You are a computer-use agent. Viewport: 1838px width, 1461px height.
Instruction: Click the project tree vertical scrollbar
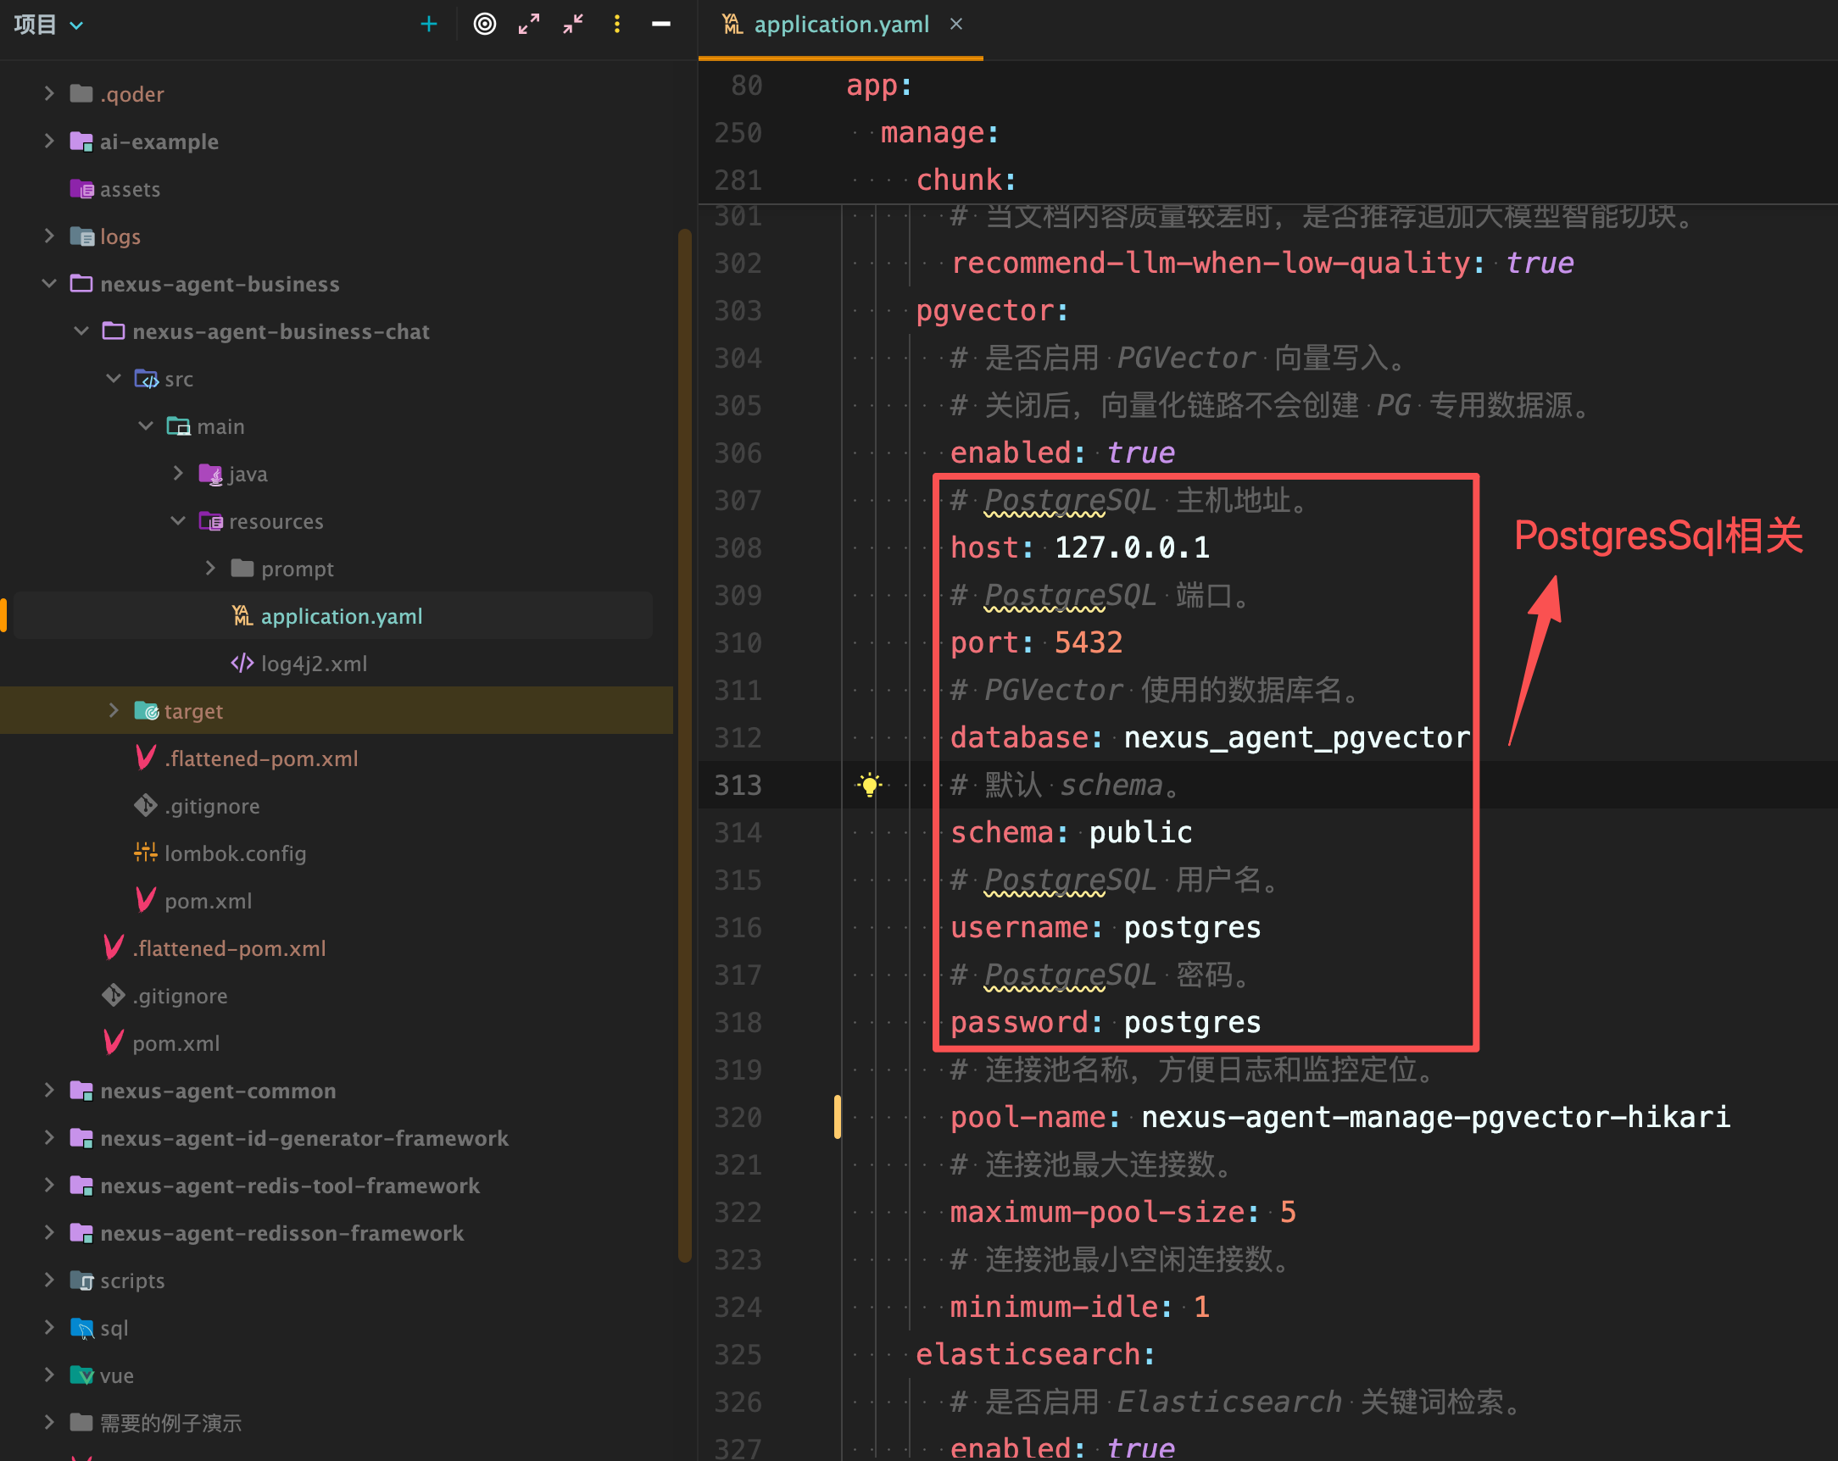pyautogui.click(x=684, y=746)
